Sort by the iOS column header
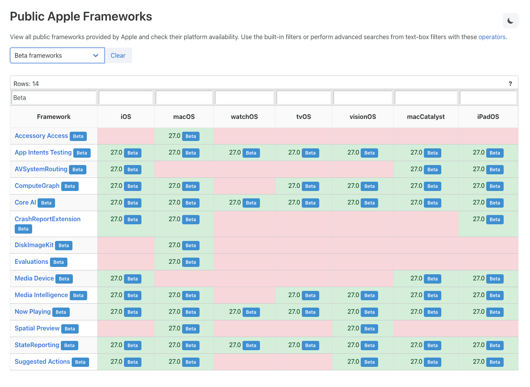 point(126,117)
